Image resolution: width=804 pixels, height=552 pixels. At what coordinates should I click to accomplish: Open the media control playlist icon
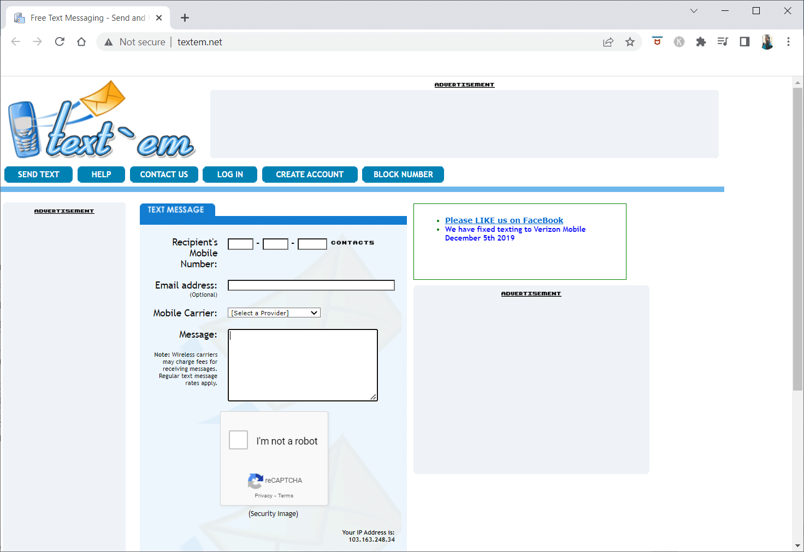tap(723, 42)
